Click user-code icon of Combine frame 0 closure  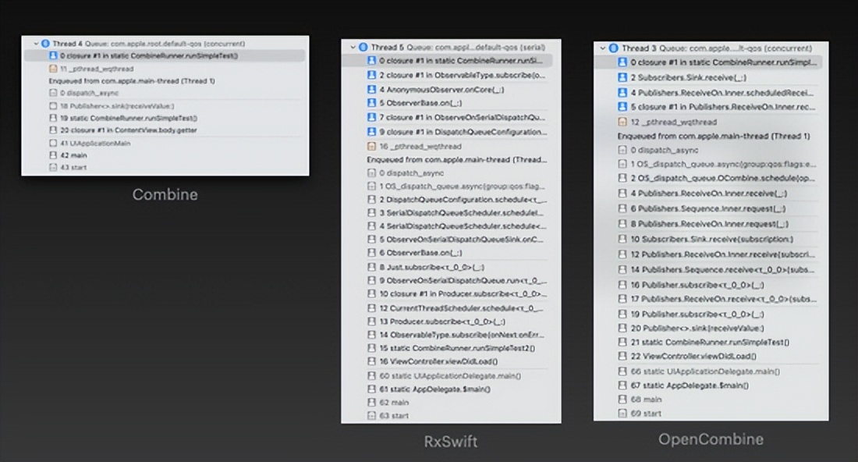[53, 55]
